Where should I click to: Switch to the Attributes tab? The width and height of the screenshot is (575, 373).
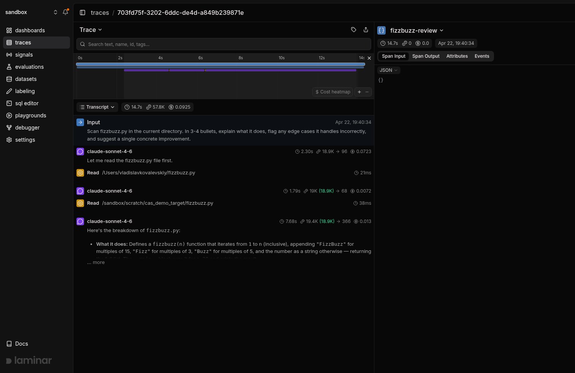pyautogui.click(x=457, y=56)
